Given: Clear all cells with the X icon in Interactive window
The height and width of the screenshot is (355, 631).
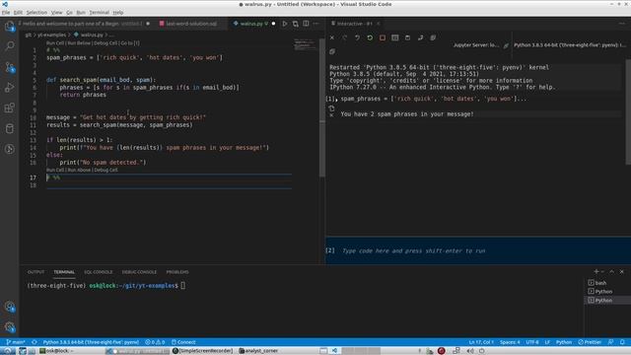Looking at the screenshot, I should click(x=332, y=37).
